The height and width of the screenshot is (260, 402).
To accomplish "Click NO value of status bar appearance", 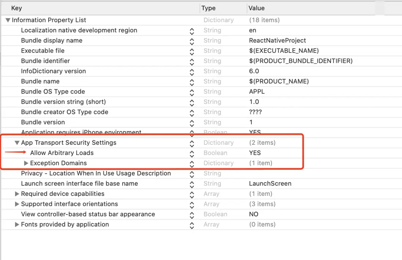I will coord(253,214).
